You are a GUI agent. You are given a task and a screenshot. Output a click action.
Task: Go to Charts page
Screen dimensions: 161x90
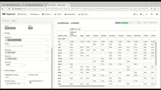pyautogui.click(x=58, y=14)
